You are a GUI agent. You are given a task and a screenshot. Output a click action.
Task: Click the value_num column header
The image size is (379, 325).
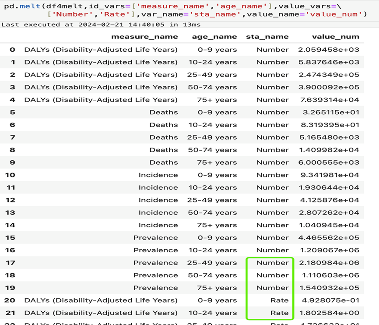[x=336, y=37]
